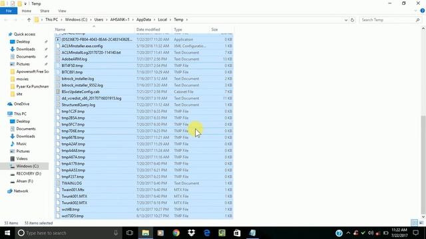Click the New folder quick toolbar icon
This screenshot has height=239, width=426.
coord(19,4)
